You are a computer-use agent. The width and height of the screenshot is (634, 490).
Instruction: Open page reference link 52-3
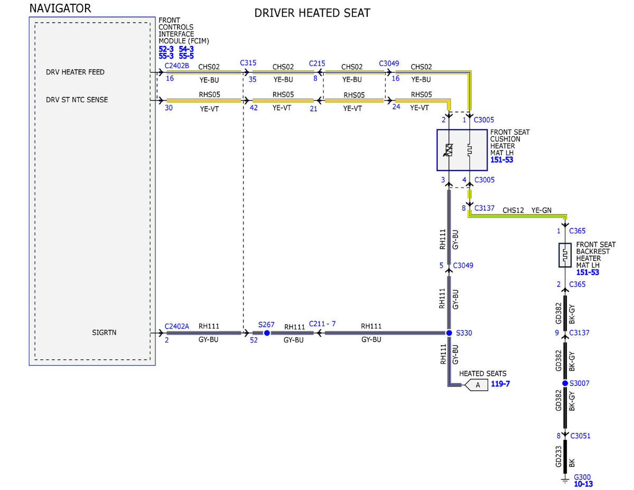tap(166, 49)
